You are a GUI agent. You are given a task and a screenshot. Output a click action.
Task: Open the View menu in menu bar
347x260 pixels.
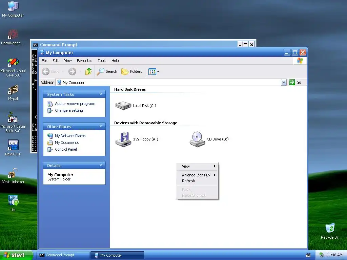point(68,61)
